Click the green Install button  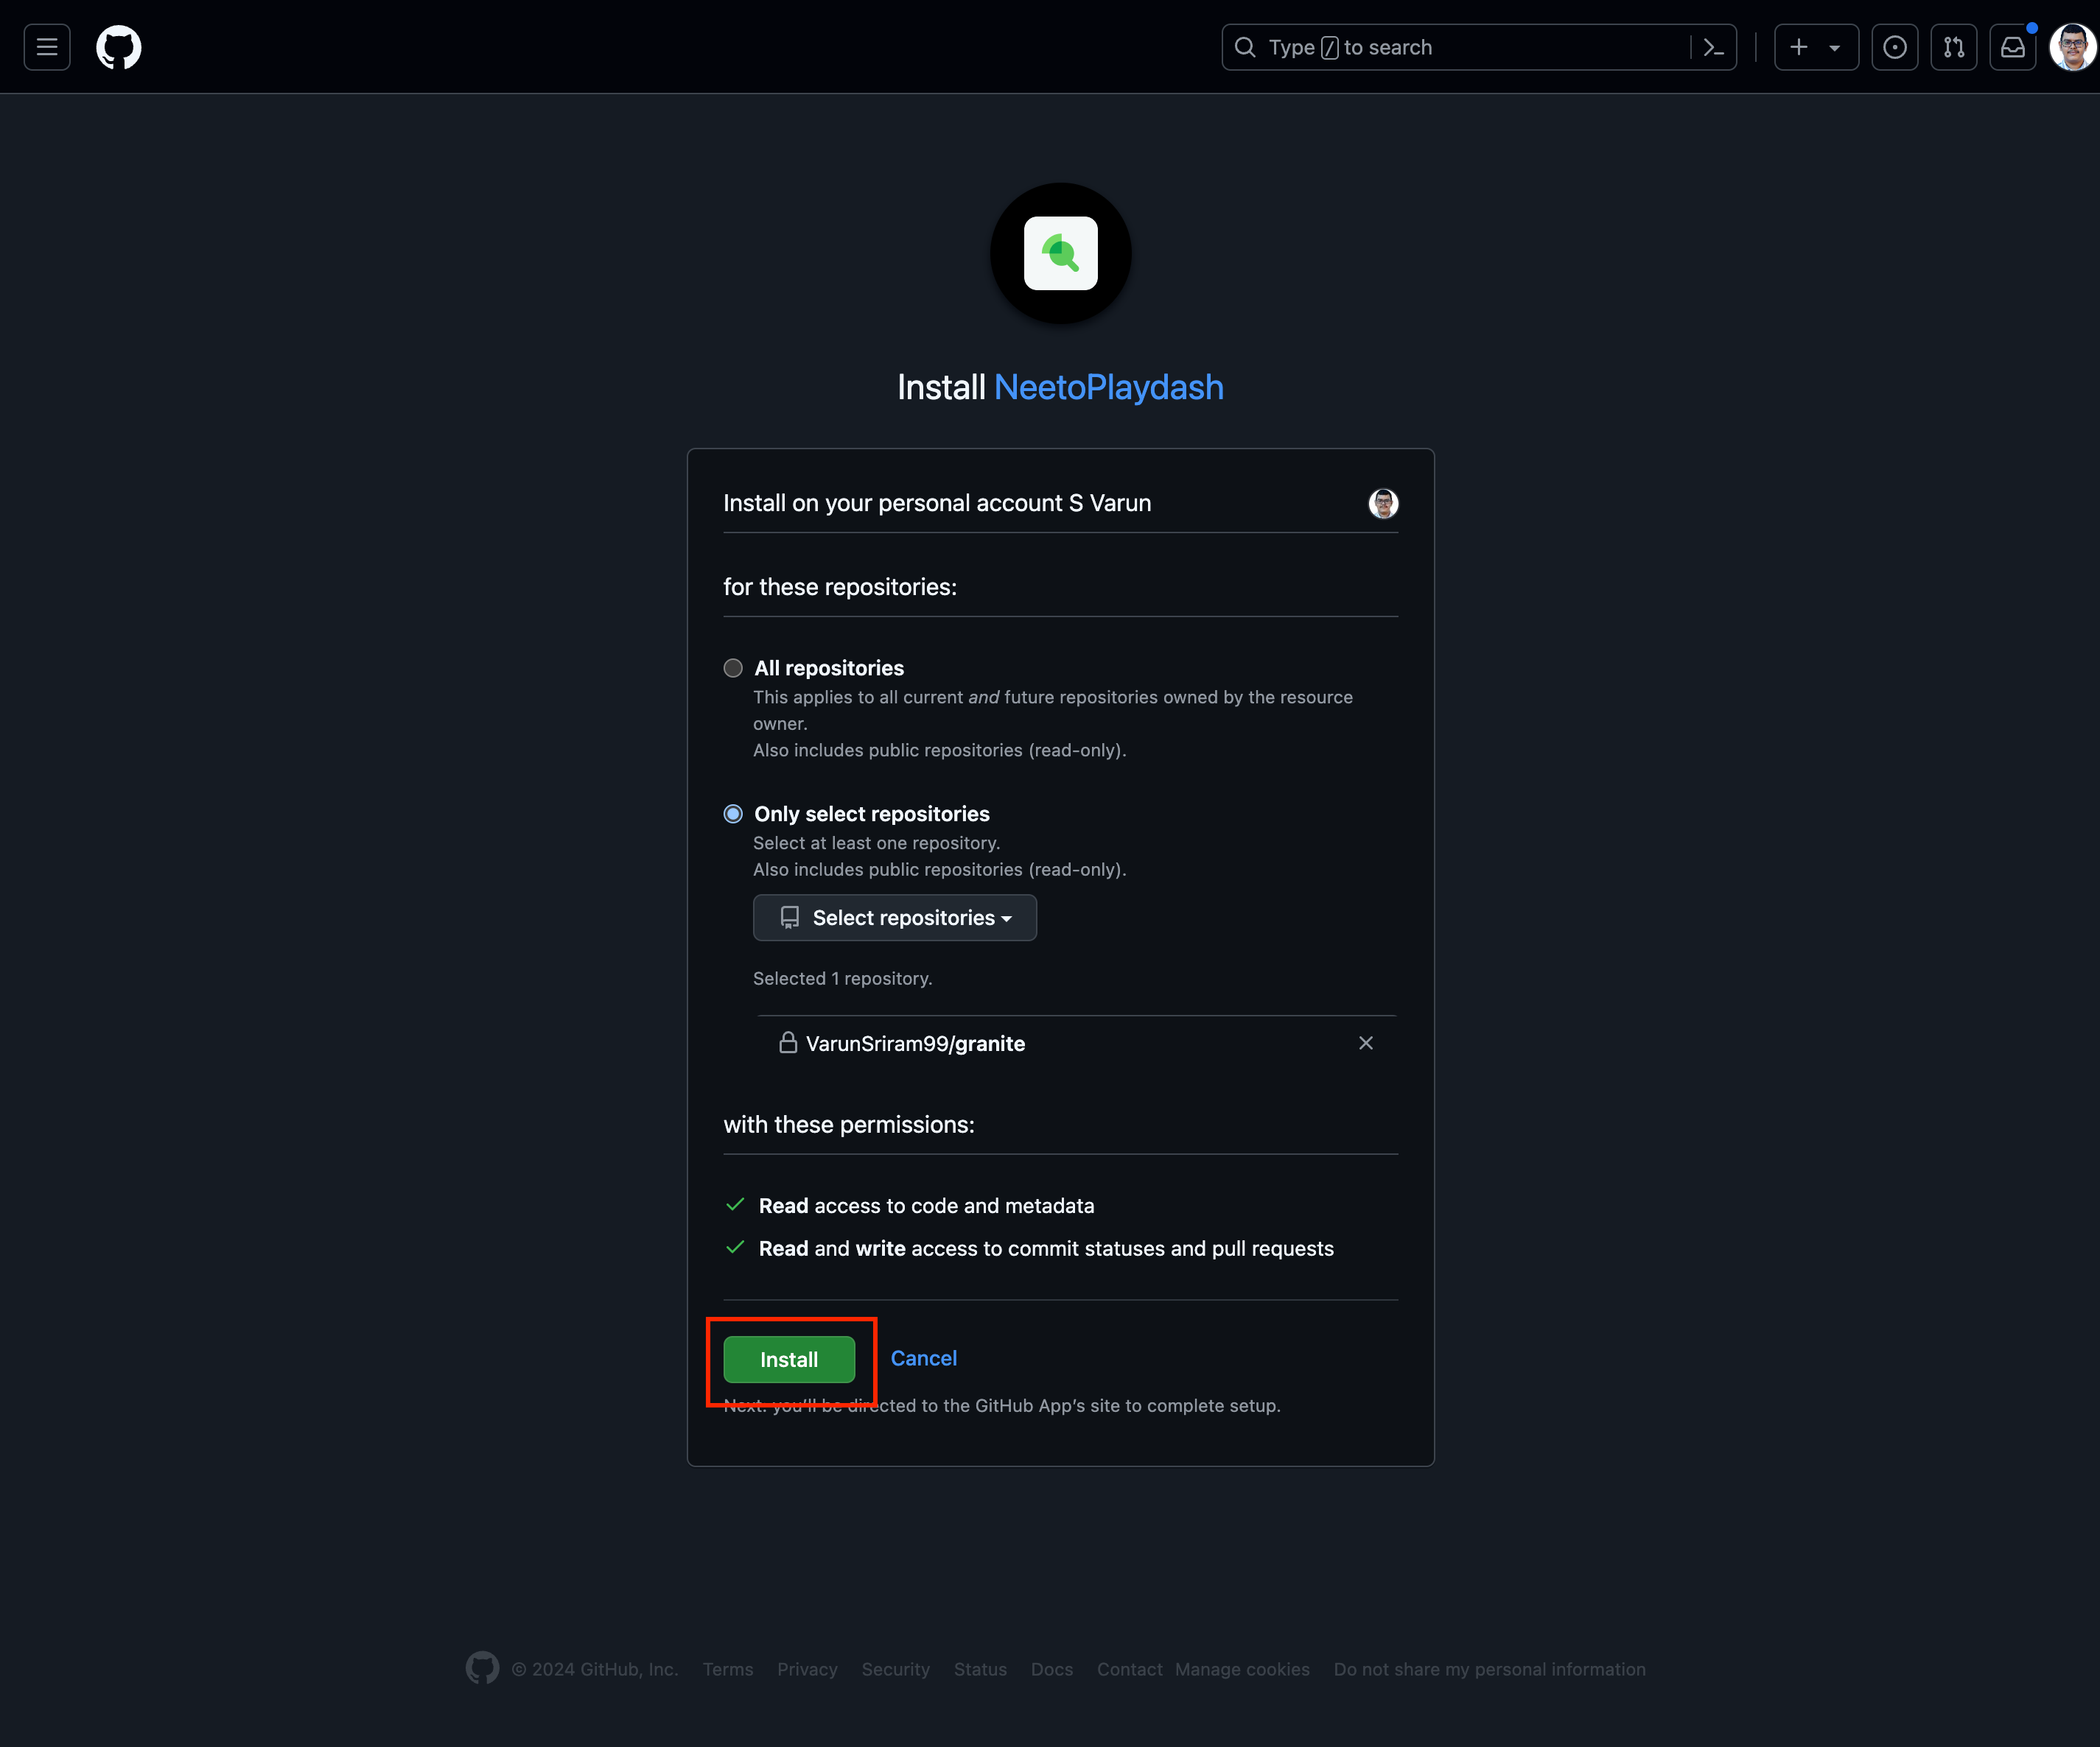(x=789, y=1359)
